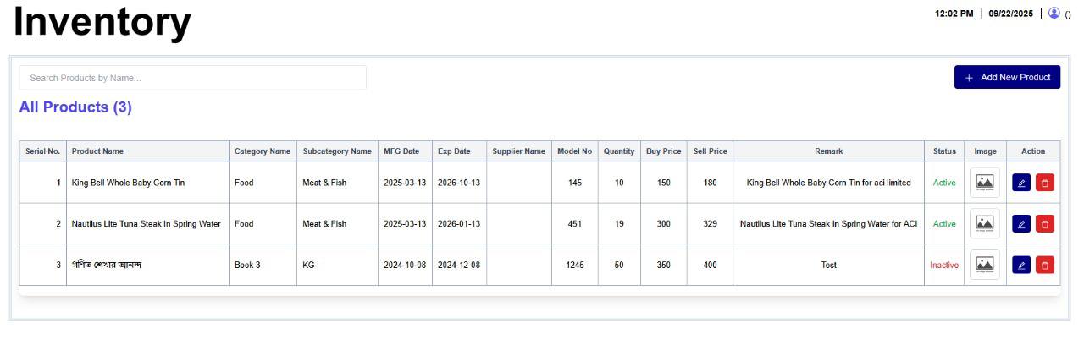The height and width of the screenshot is (345, 1084).
Task: Open image placeholder in third product row
Action: [x=985, y=266]
